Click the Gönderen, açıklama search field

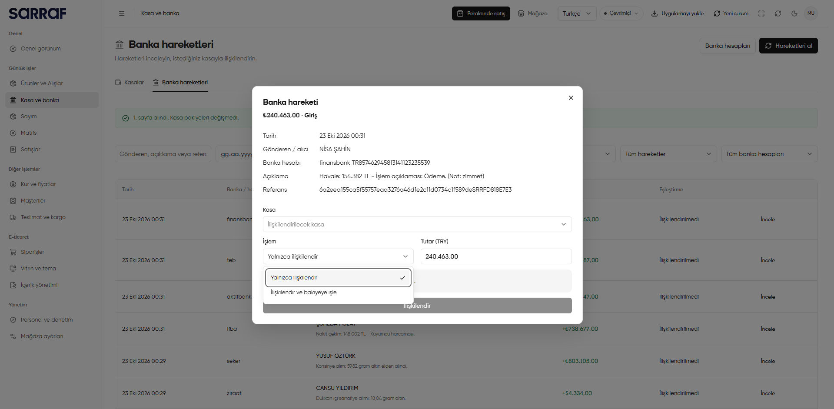(x=163, y=154)
